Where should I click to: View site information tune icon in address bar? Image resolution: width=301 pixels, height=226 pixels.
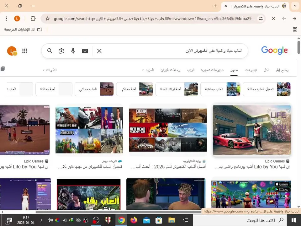(261, 19)
